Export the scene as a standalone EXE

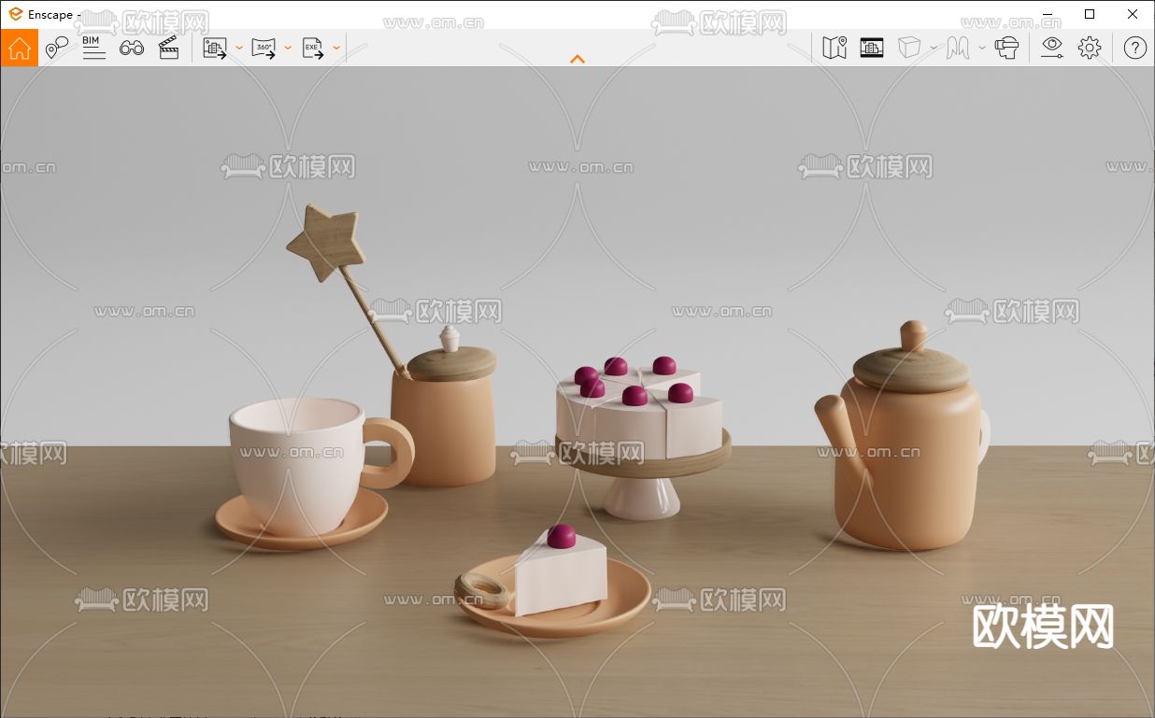pos(311,48)
